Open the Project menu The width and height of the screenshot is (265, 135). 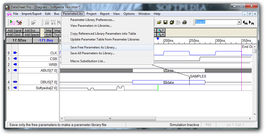pos(91,14)
